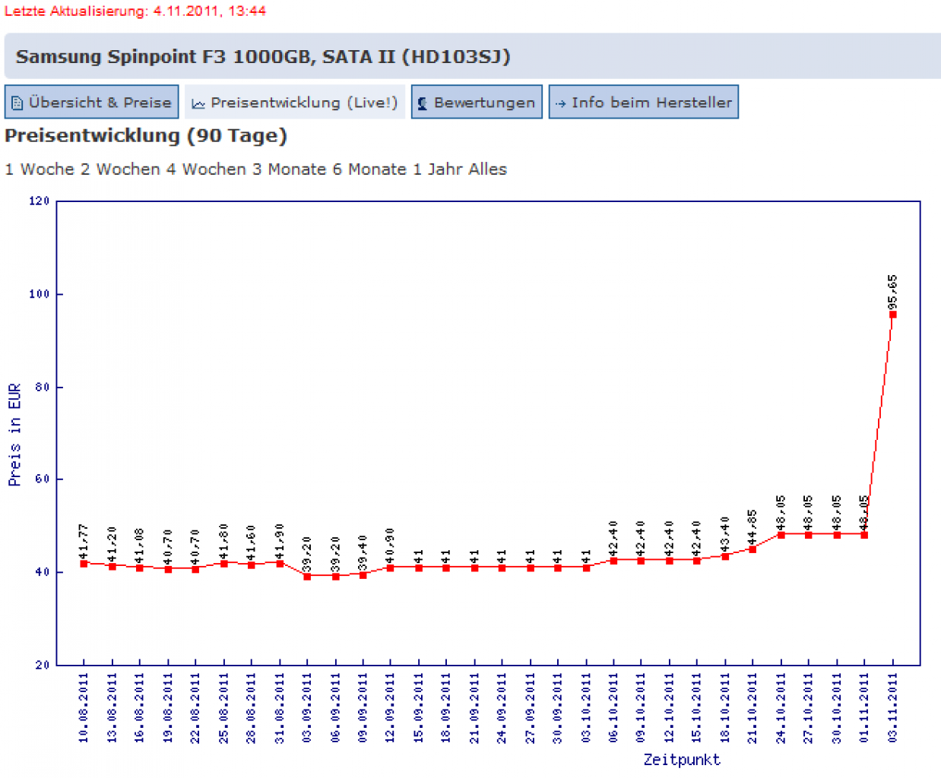The width and height of the screenshot is (941, 778).
Task: Choose the 6 Monate range
Action: click(369, 169)
